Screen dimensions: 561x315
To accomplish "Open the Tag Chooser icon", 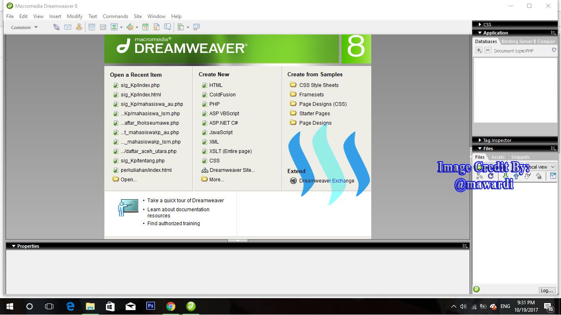I will coord(196,27).
